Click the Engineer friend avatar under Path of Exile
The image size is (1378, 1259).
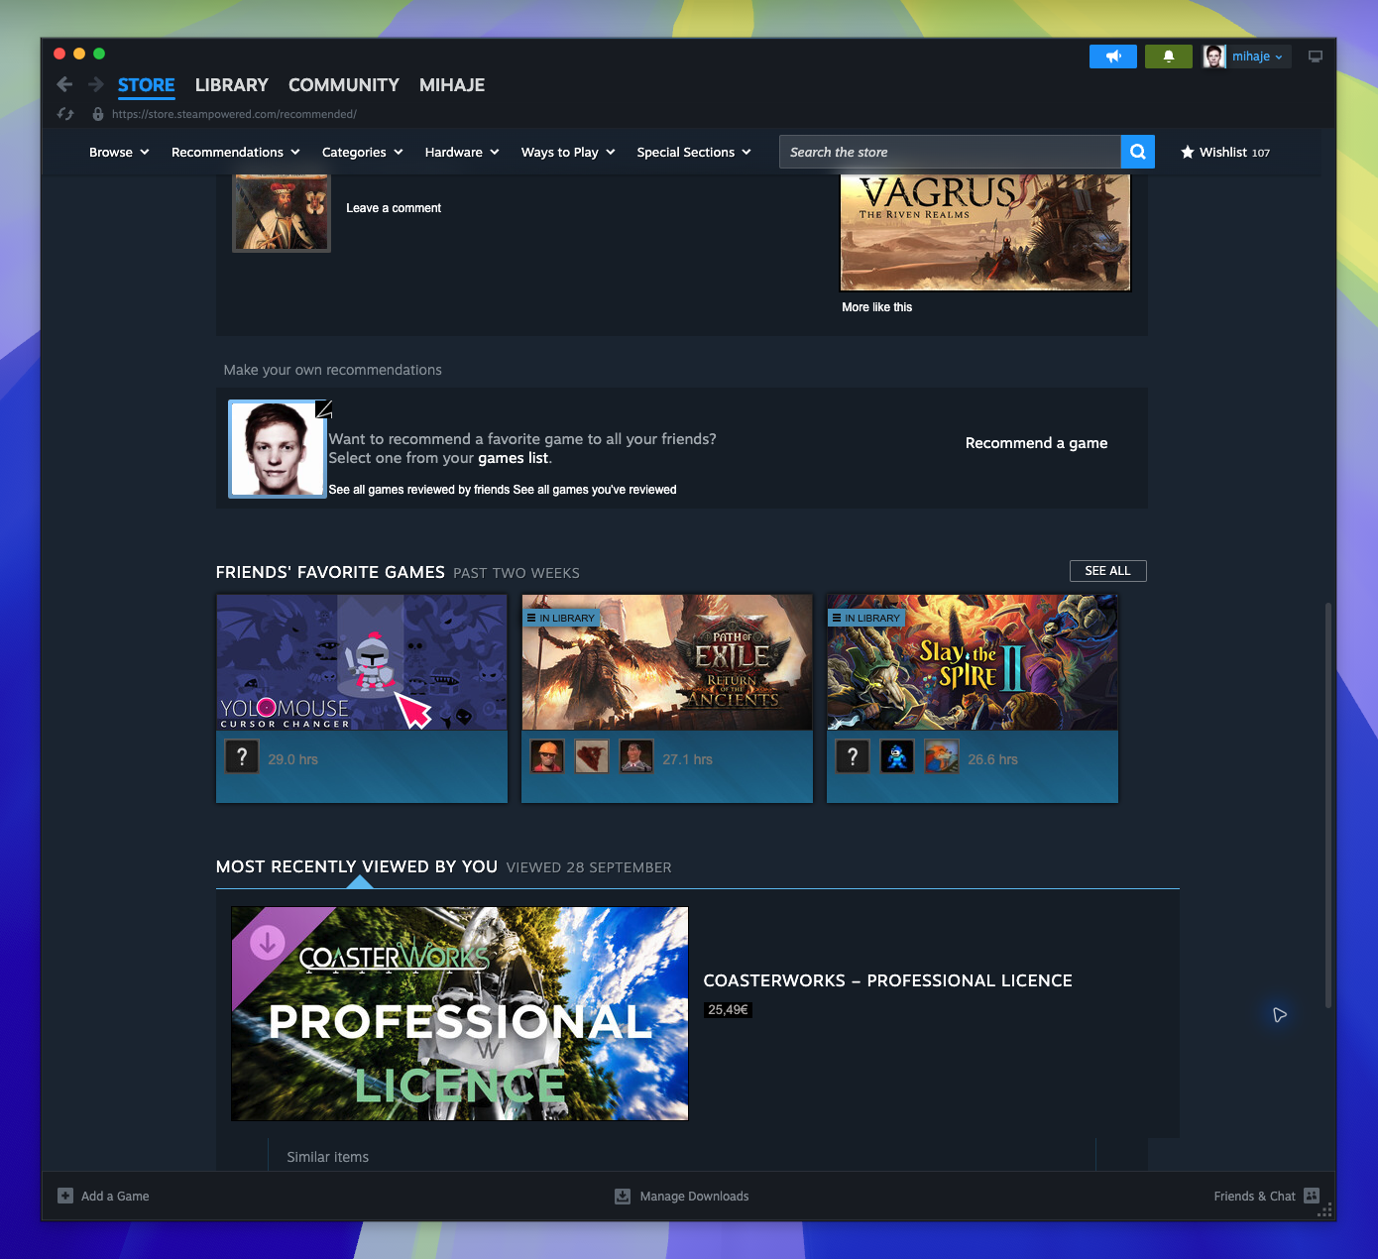tap(547, 756)
